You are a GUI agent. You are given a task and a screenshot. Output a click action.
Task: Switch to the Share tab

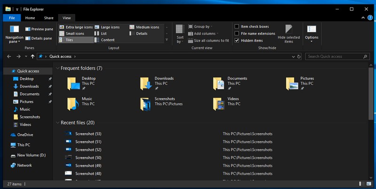click(48, 18)
